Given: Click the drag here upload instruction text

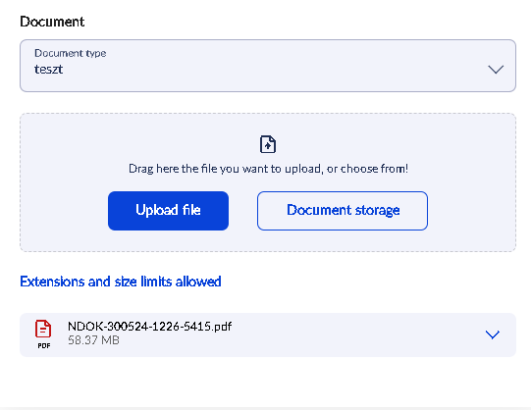Looking at the screenshot, I should (x=268, y=169).
